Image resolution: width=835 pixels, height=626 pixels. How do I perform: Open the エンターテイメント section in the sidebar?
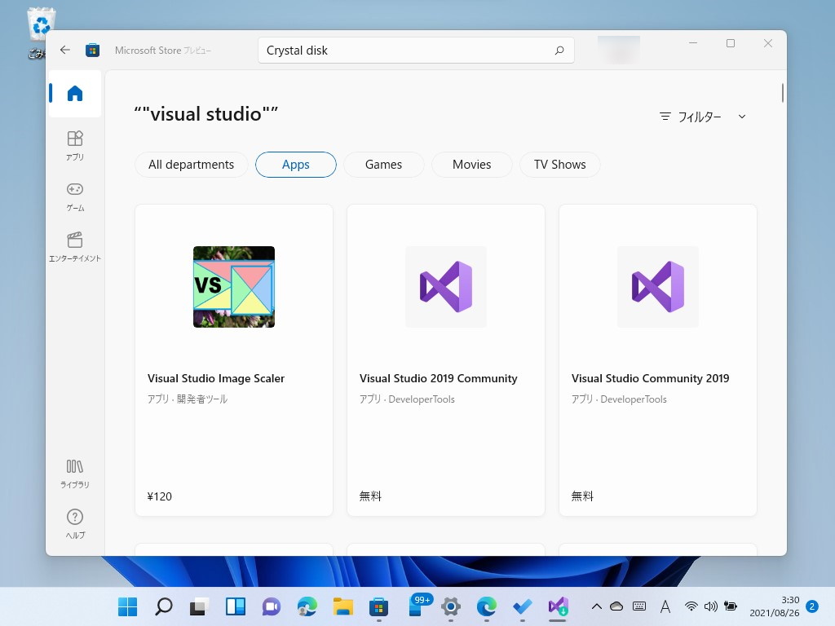74,247
